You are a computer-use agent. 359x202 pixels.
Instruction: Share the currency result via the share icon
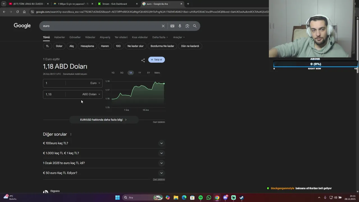[143, 60]
